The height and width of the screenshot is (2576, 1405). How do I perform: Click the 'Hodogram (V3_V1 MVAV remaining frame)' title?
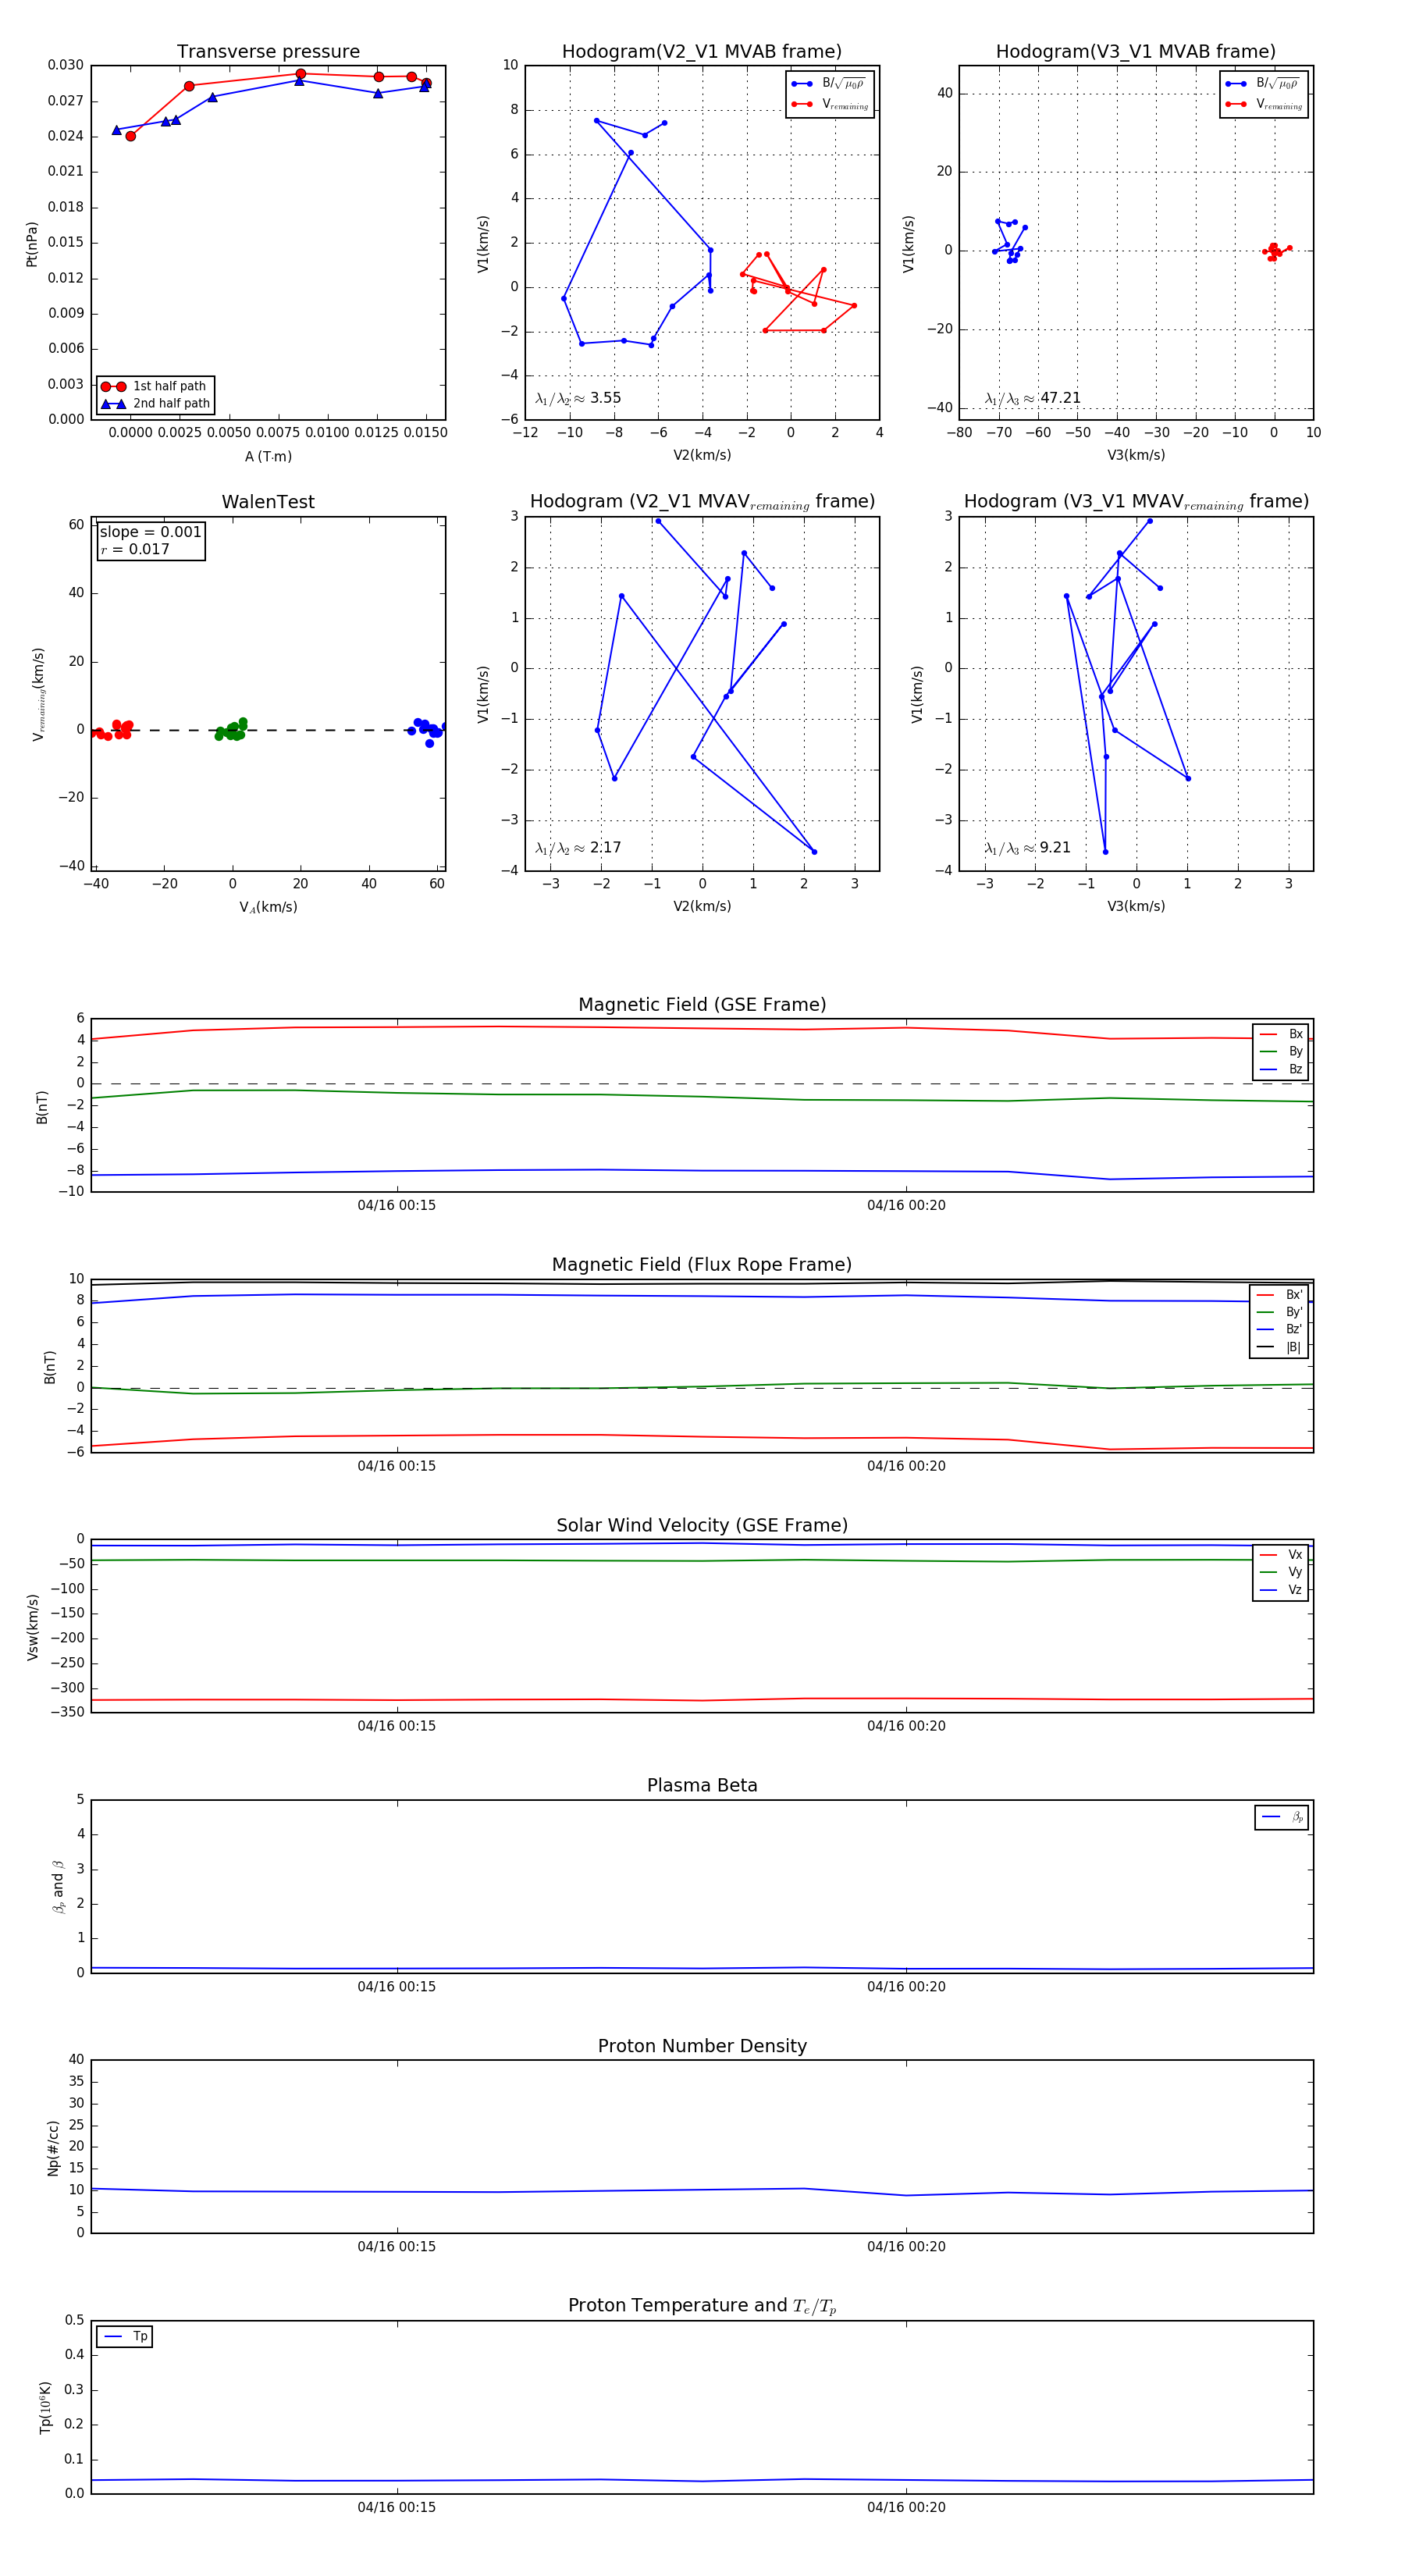pyautogui.click(x=1136, y=502)
